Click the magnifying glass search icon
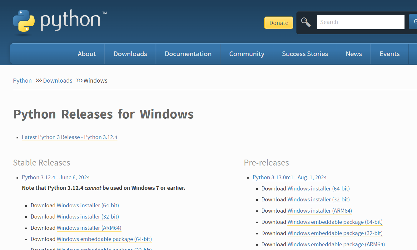Viewport: 417px width, 250px height. coord(306,22)
